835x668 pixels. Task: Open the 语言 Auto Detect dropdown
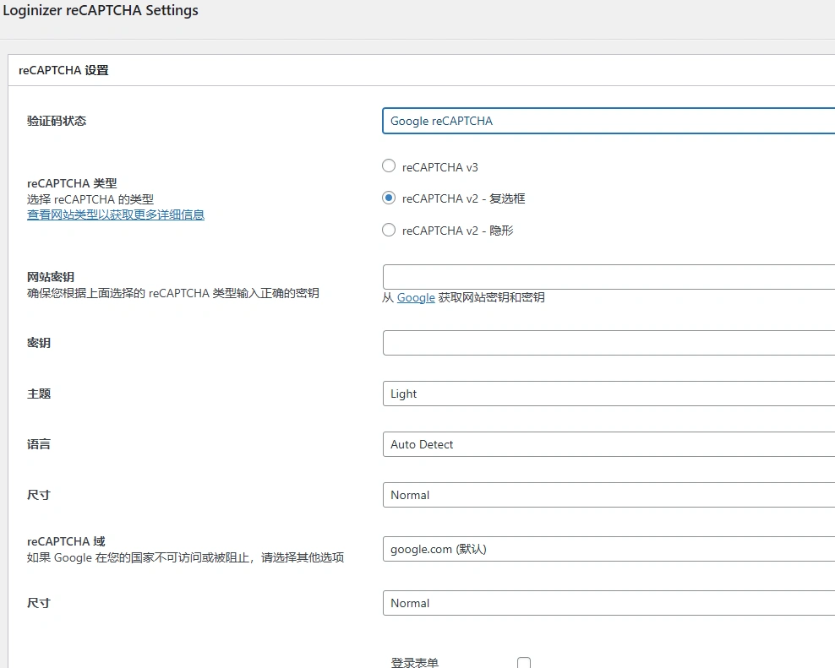607,444
